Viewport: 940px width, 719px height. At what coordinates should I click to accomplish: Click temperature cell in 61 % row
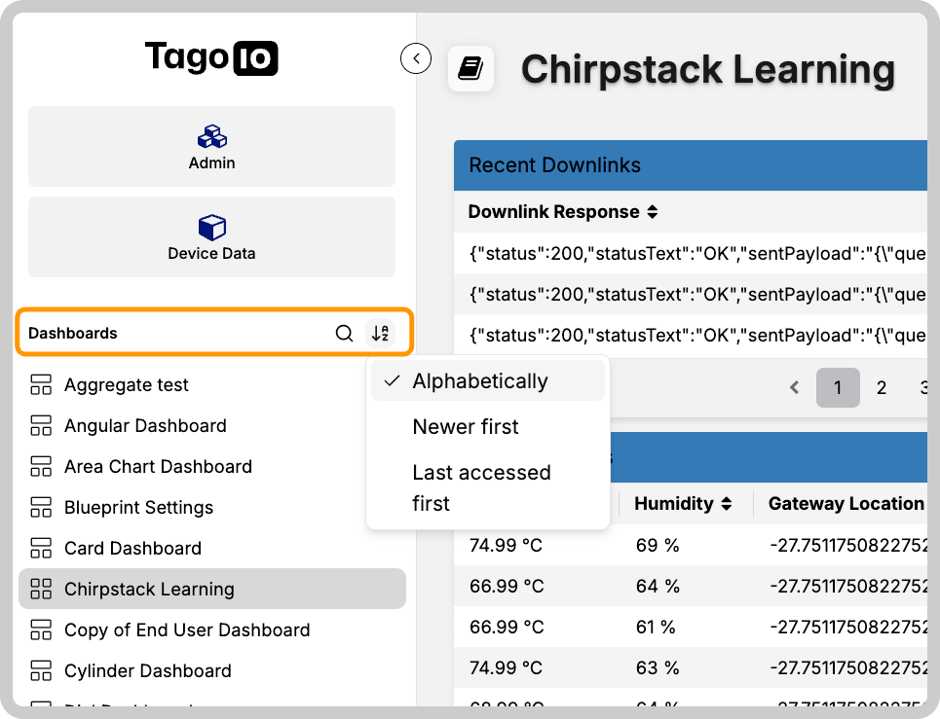(x=506, y=627)
